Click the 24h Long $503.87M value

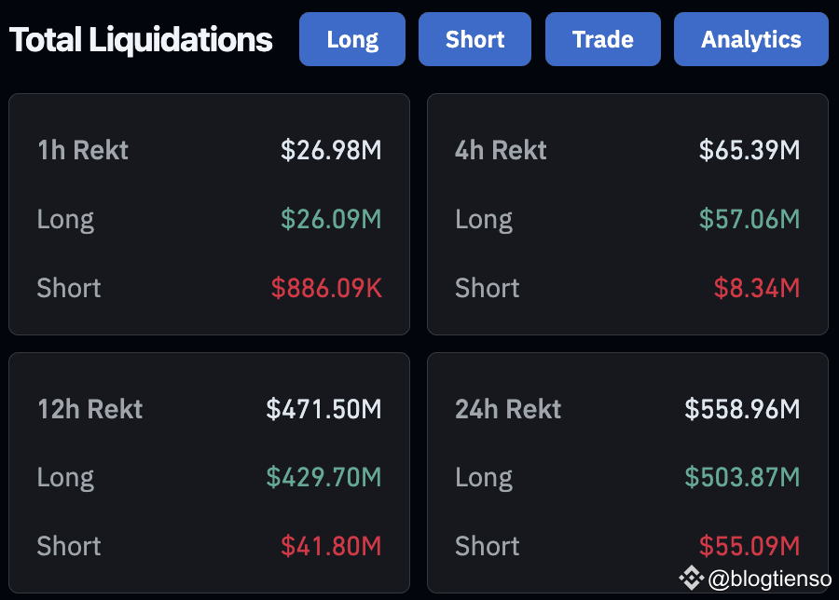point(742,478)
